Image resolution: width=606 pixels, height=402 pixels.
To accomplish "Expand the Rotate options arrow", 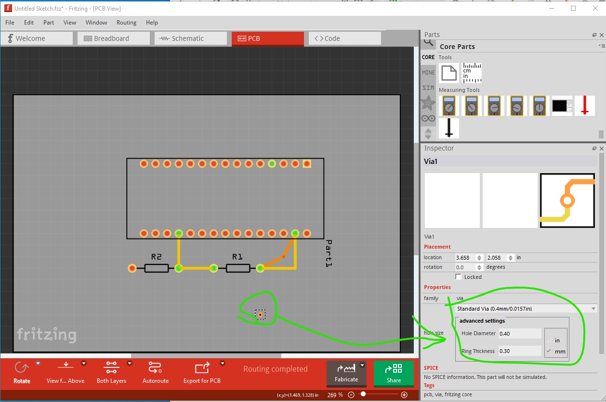I will 38,363.
